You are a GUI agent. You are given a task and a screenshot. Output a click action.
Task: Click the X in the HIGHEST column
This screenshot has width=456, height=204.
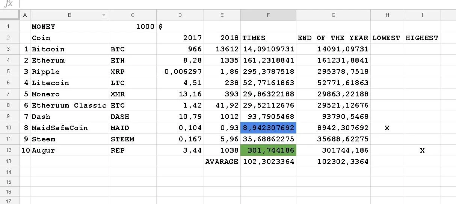(x=422, y=150)
